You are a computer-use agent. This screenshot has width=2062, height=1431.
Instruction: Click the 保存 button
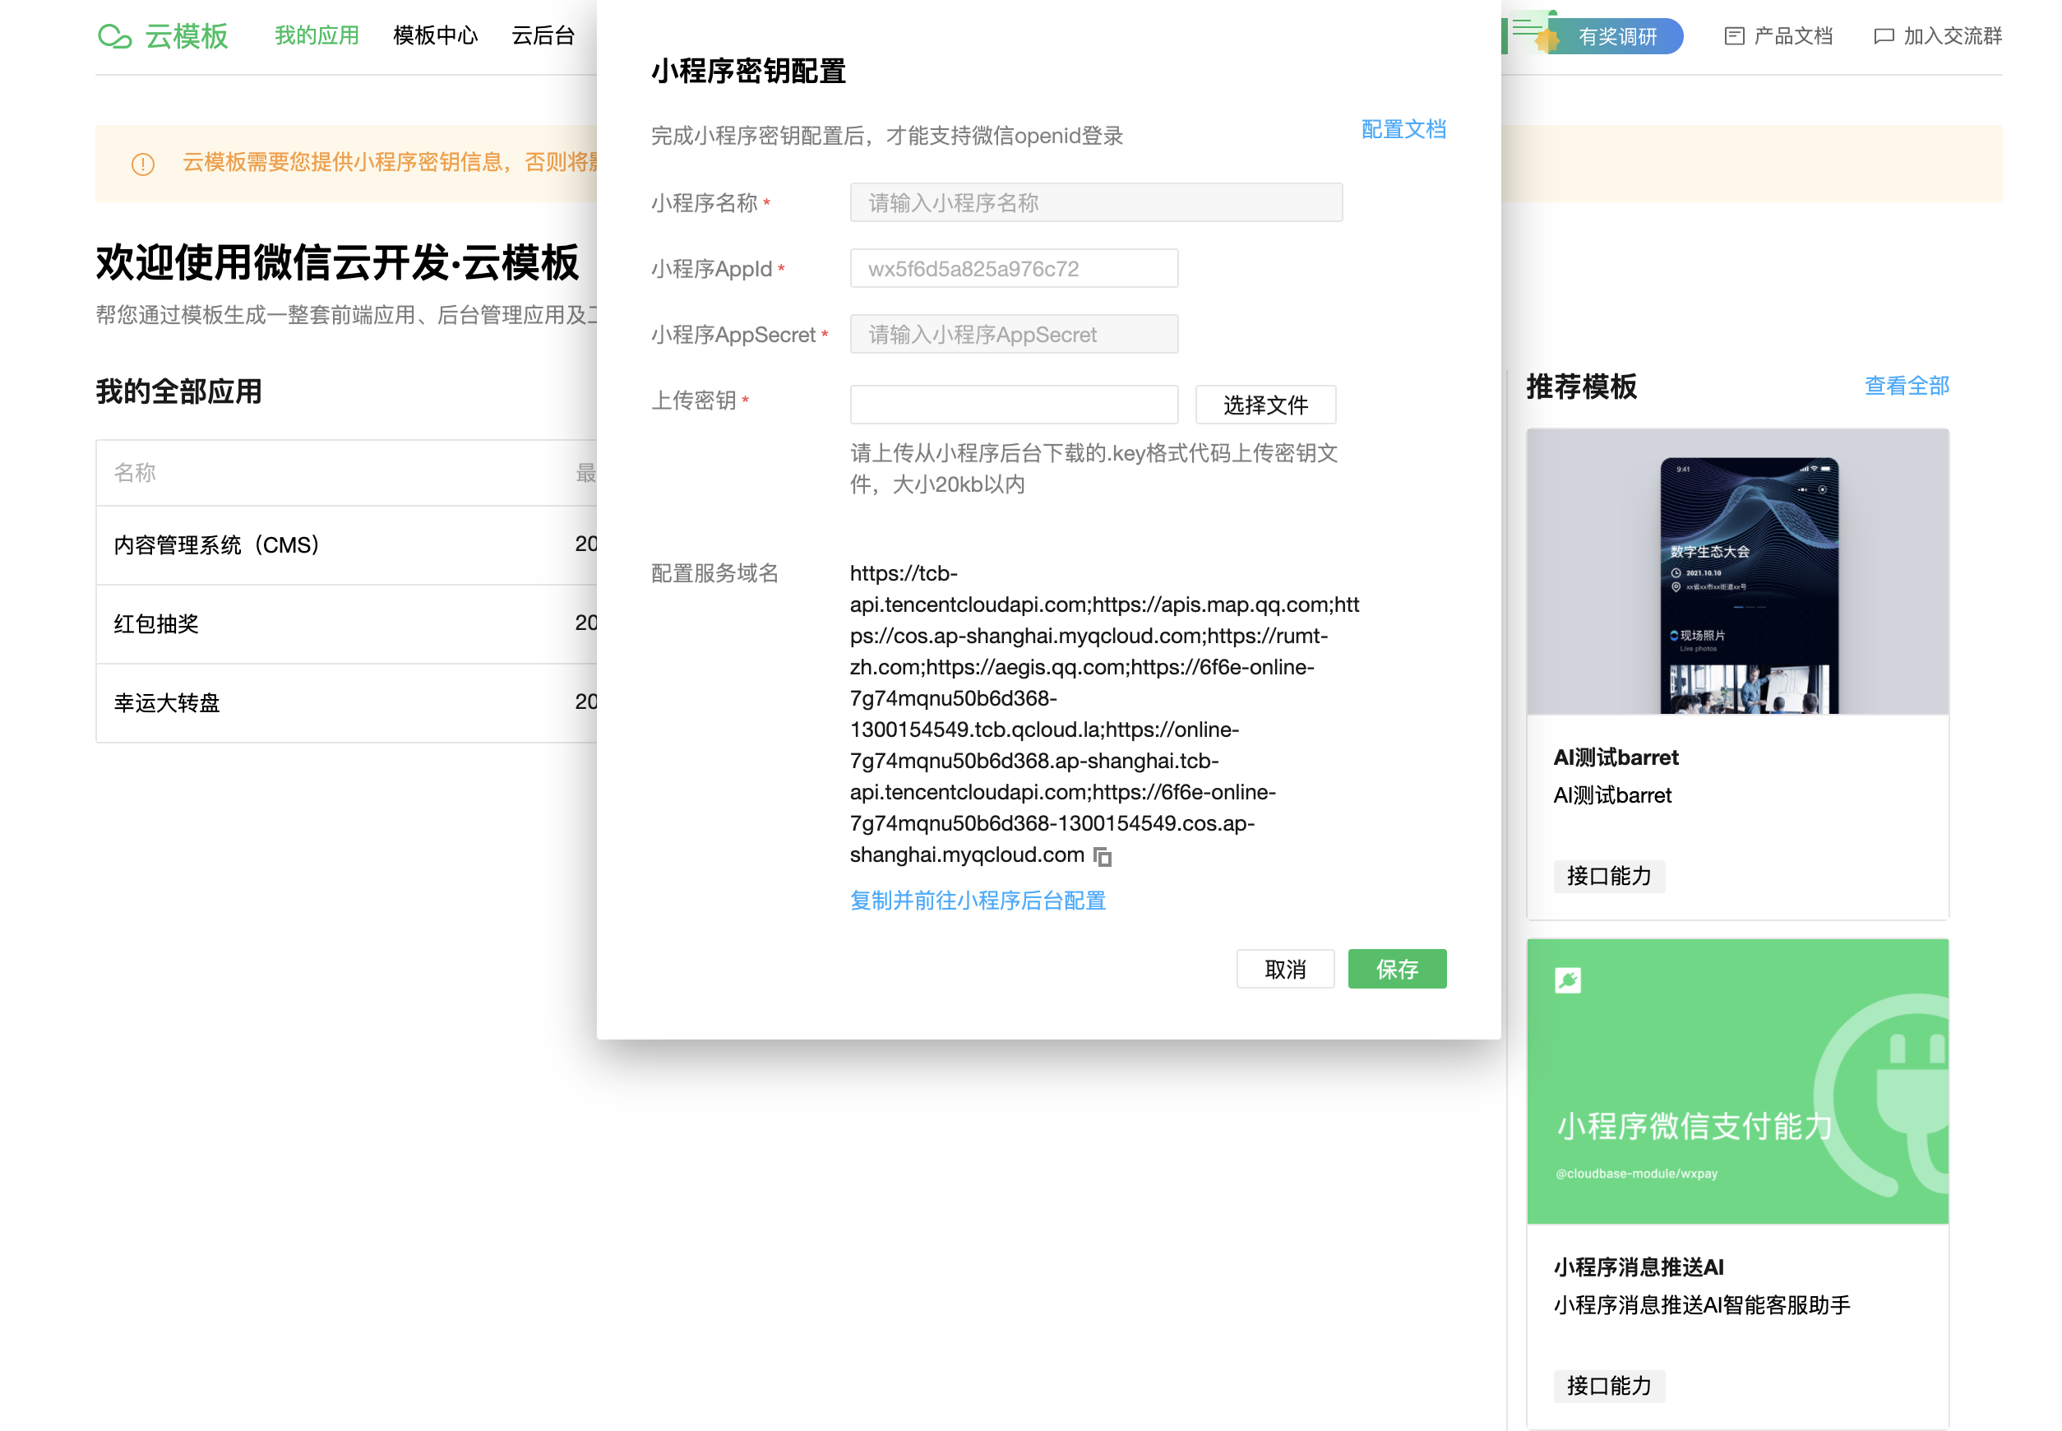(1396, 970)
